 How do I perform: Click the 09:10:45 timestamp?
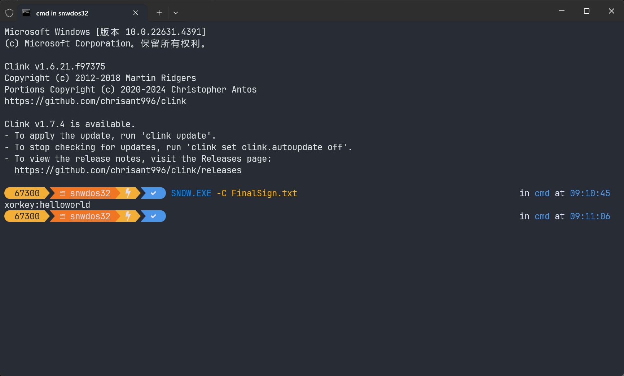[590, 193]
